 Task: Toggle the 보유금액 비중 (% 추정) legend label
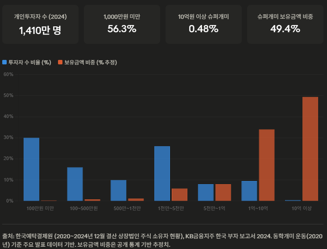click(91, 62)
